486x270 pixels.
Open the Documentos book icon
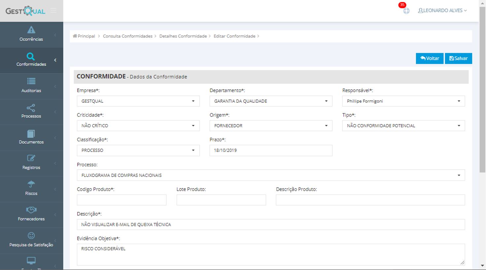click(x=31, y=134)
